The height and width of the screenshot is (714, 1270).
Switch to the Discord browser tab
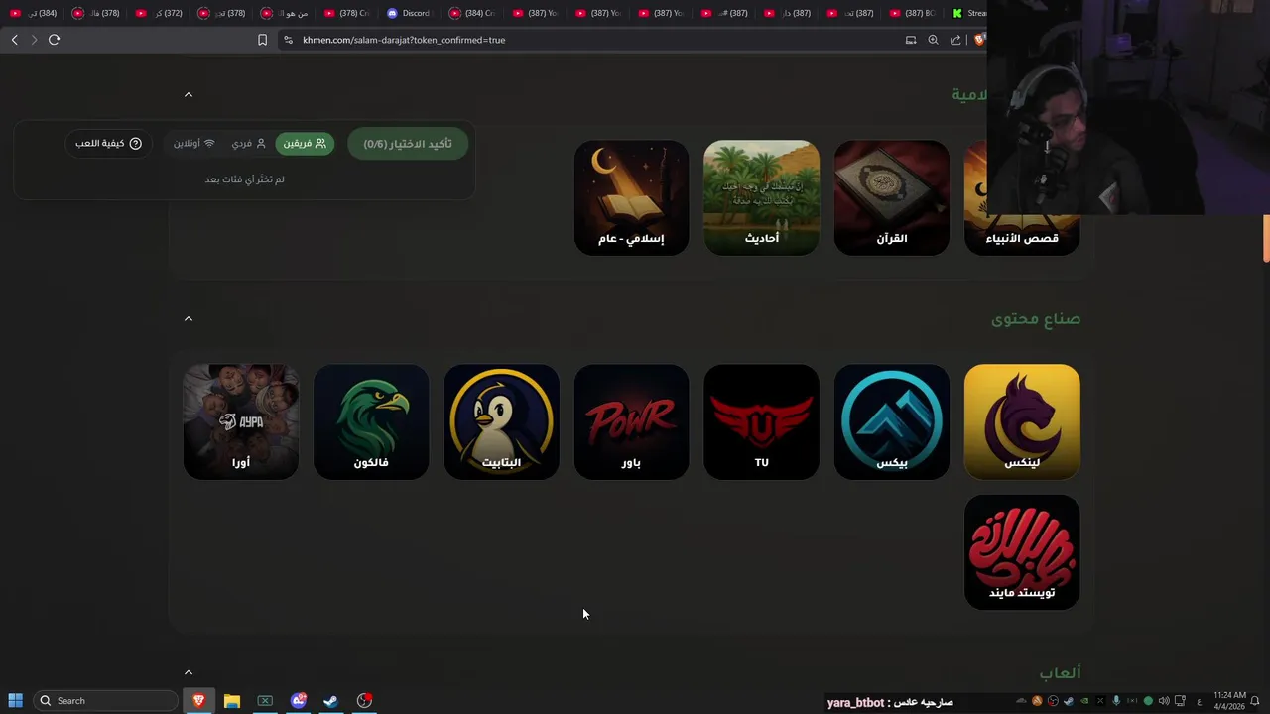[x=412, y=13]
